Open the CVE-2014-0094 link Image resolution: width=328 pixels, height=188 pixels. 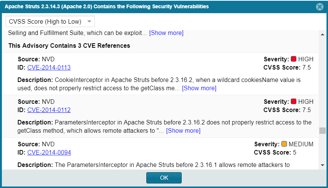pos(49,152)
